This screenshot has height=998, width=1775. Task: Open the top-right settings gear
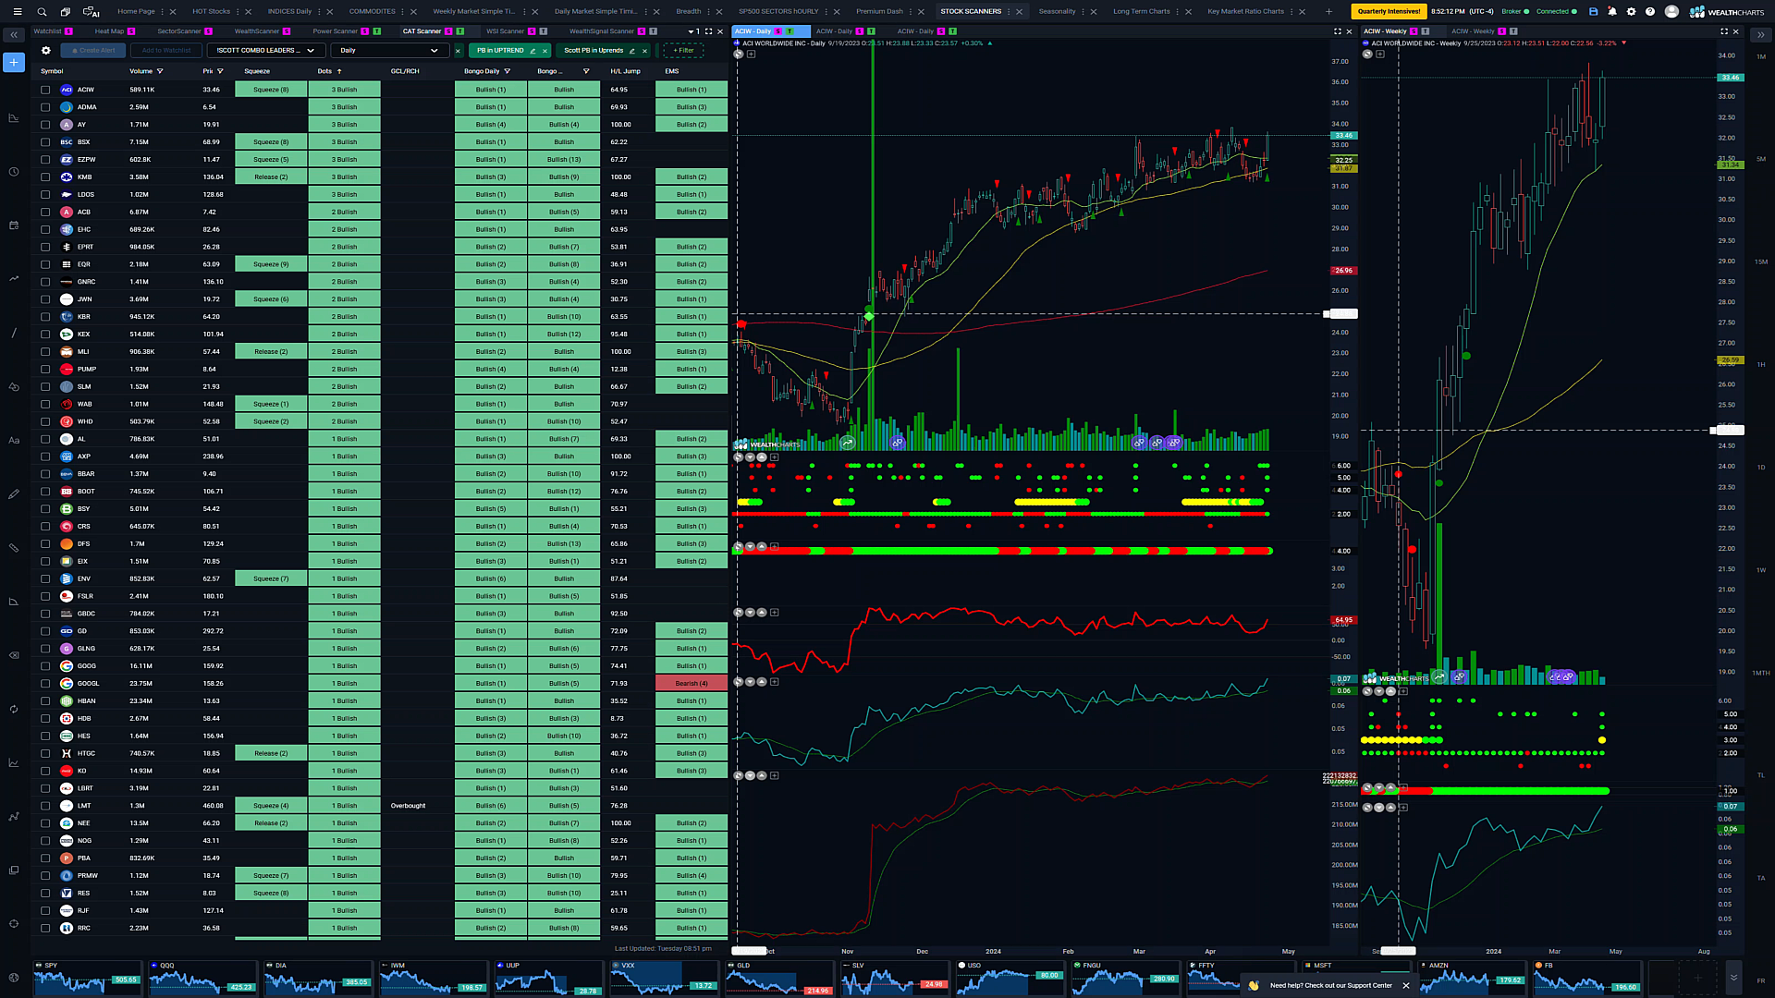coord(1631,12)
